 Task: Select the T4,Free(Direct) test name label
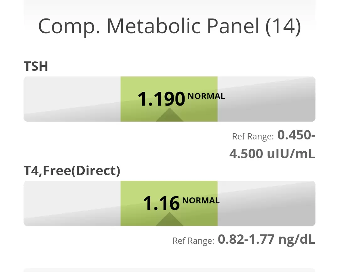click(72, 171)
